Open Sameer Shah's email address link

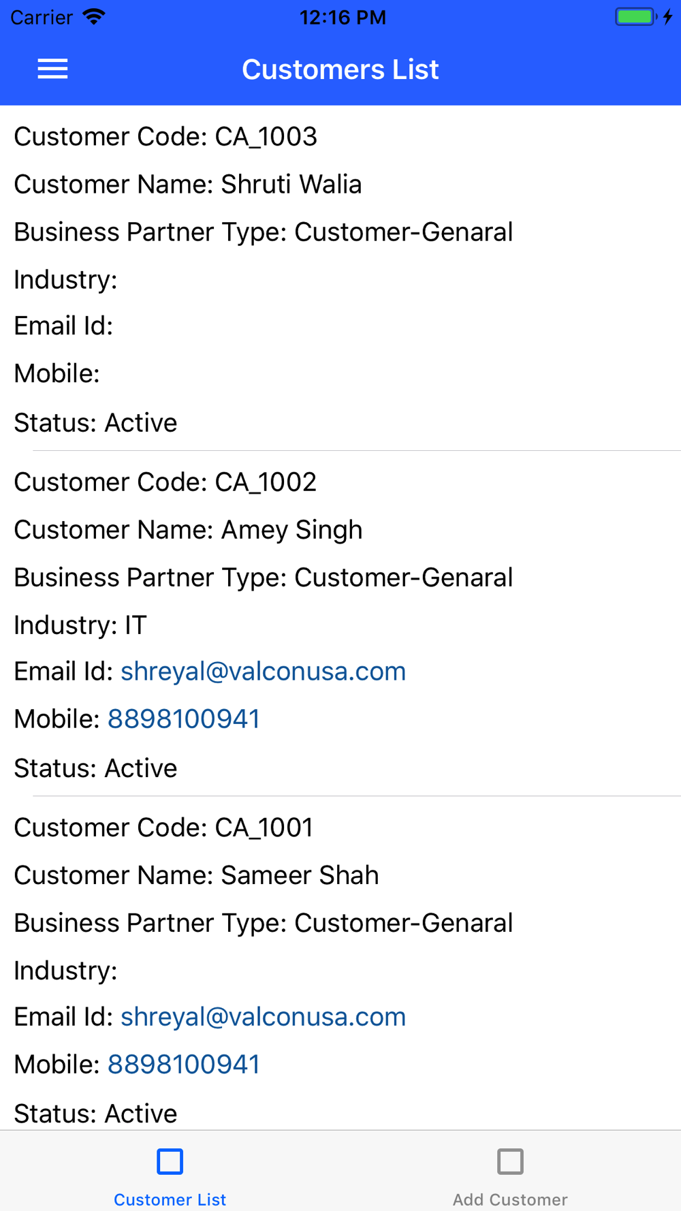click(x=263, y=1017)
